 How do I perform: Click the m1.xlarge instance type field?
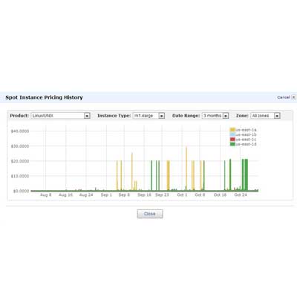point(146,116)
